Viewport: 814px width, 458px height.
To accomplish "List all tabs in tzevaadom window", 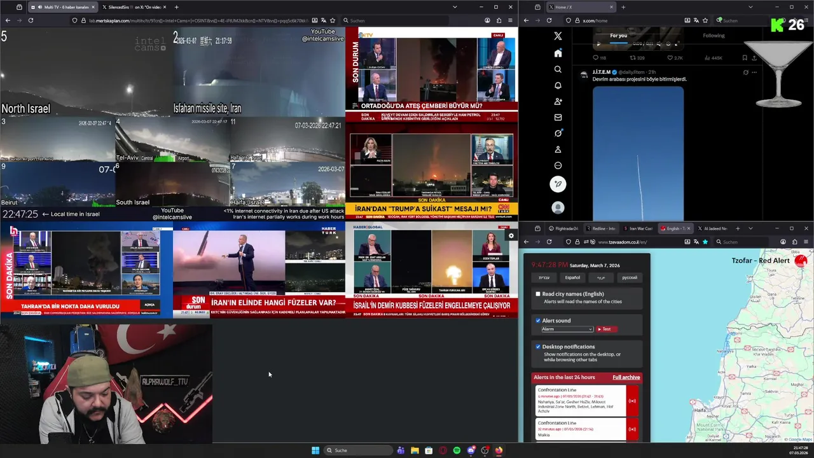I will [x=750, y=228].
